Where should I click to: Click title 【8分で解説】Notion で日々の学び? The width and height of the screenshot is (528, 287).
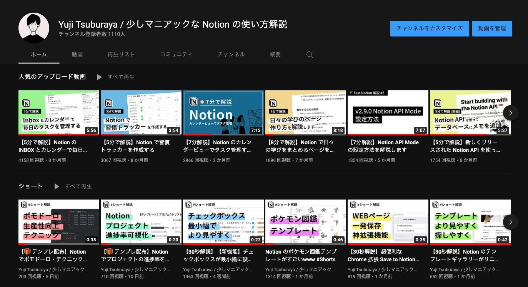click(x=300, y=146)
